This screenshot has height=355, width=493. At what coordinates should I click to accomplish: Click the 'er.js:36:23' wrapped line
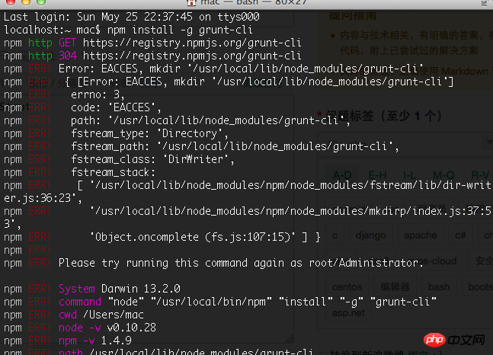pos(43,198)
